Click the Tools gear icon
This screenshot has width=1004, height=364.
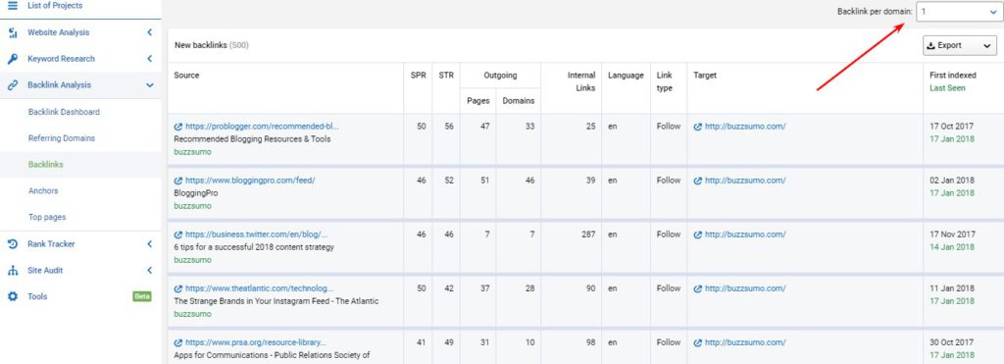click(12, 296)
